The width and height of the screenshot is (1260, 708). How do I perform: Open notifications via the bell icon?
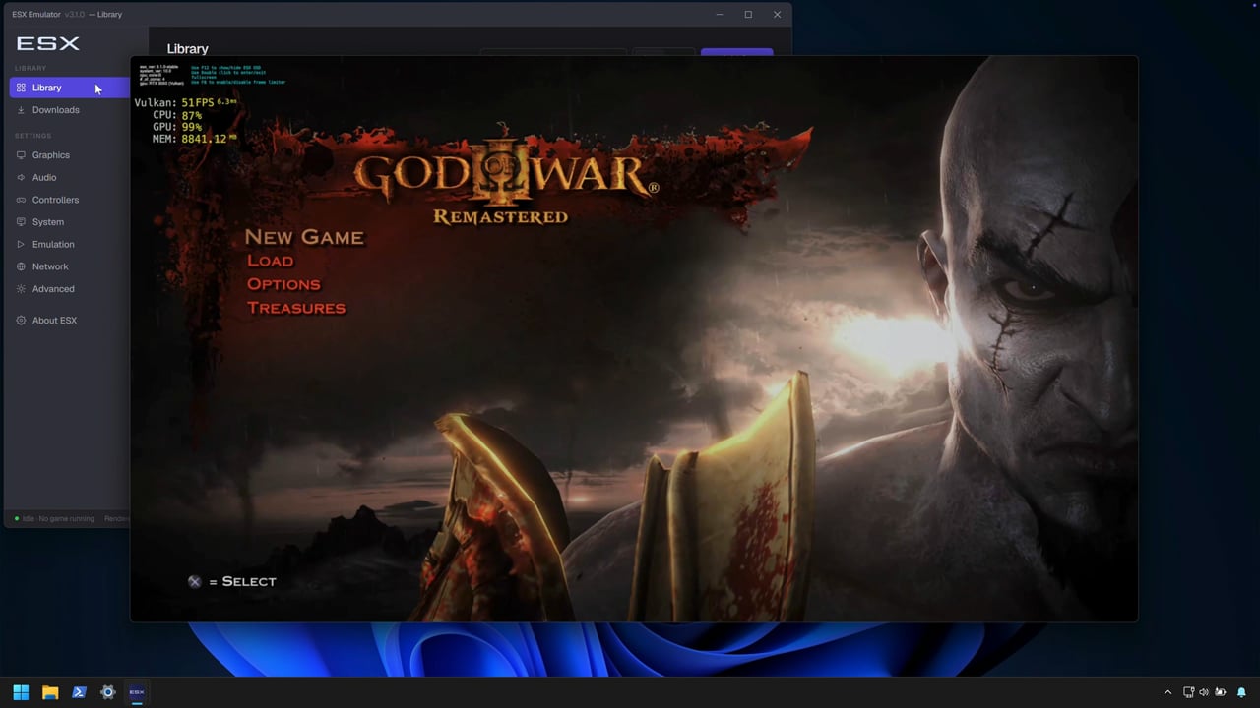pos(1241,692)
